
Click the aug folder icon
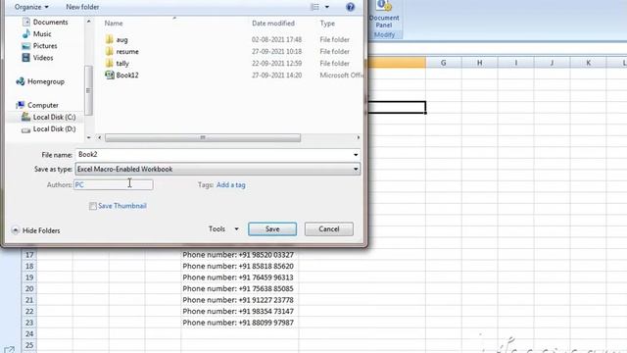109,39
